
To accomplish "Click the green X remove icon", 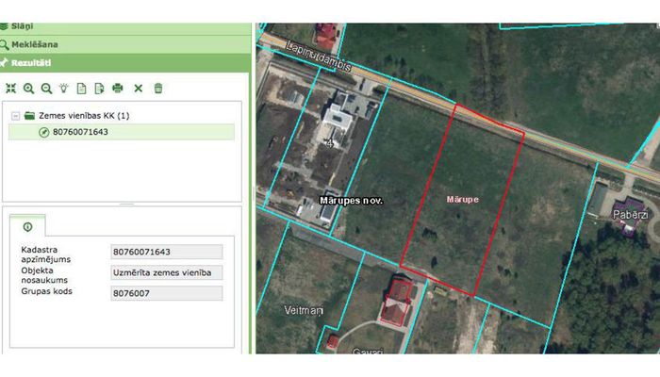I will coord(138,88).
